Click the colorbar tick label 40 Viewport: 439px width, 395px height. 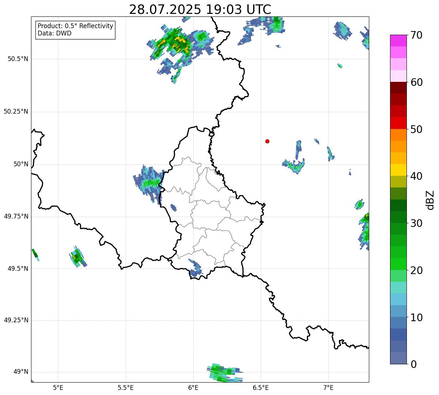(x=416, y=176)
